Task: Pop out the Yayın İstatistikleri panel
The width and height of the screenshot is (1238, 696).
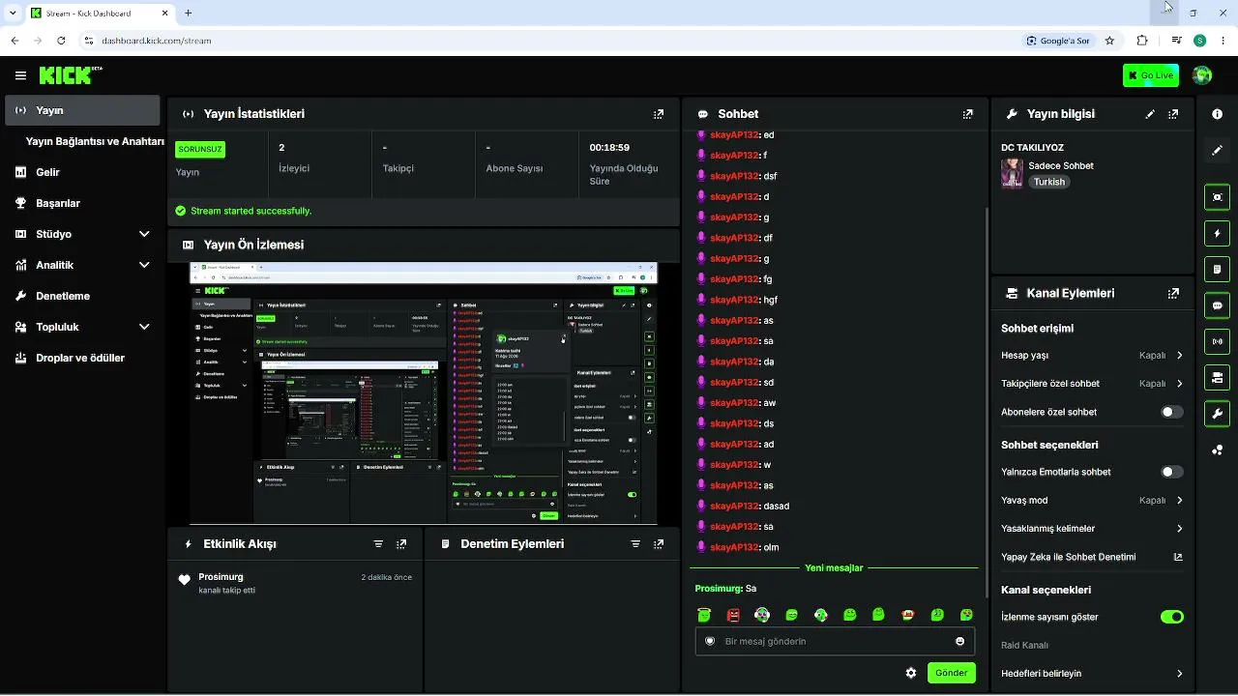Action: tap(659, 114)
